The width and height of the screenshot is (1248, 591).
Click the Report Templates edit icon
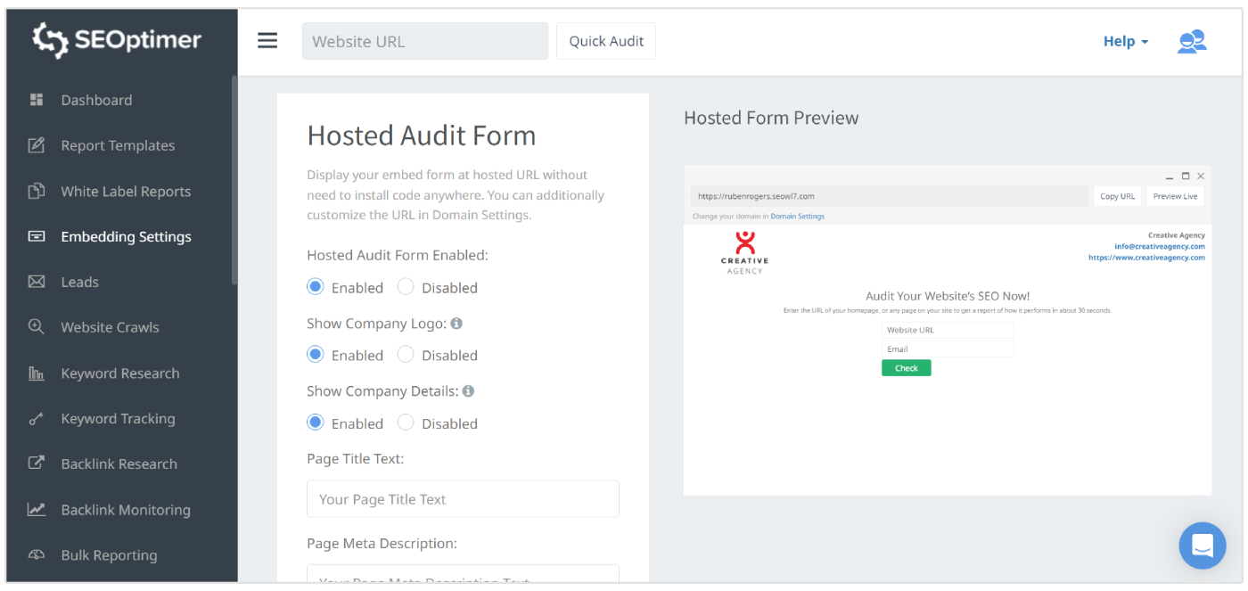(x=37, y=145)
